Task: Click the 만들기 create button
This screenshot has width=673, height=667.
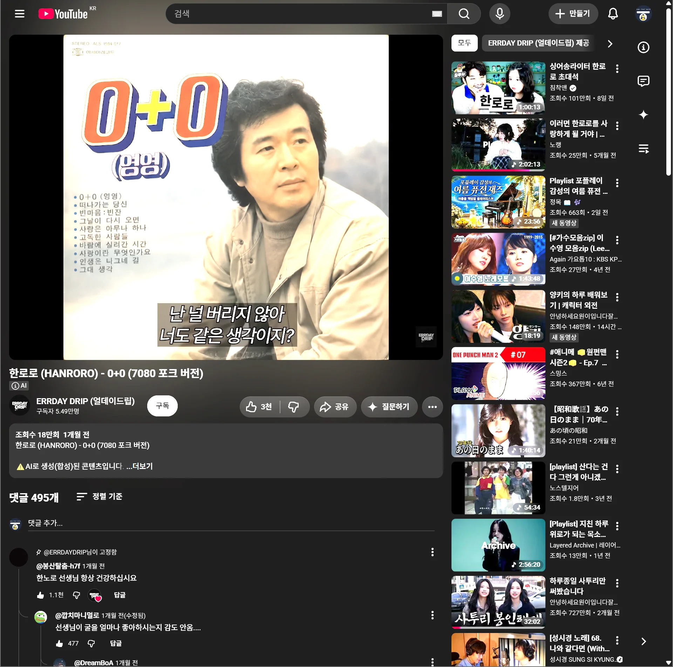Action: (x=573, y=14)
